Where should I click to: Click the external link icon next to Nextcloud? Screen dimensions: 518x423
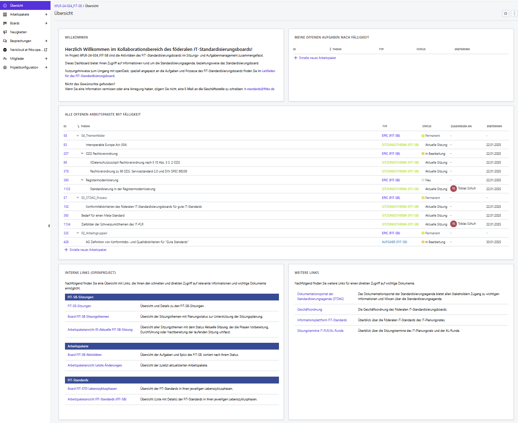(46, 50)
